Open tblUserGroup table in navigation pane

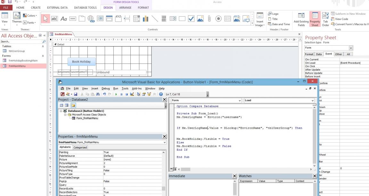(x=17, y=51)
